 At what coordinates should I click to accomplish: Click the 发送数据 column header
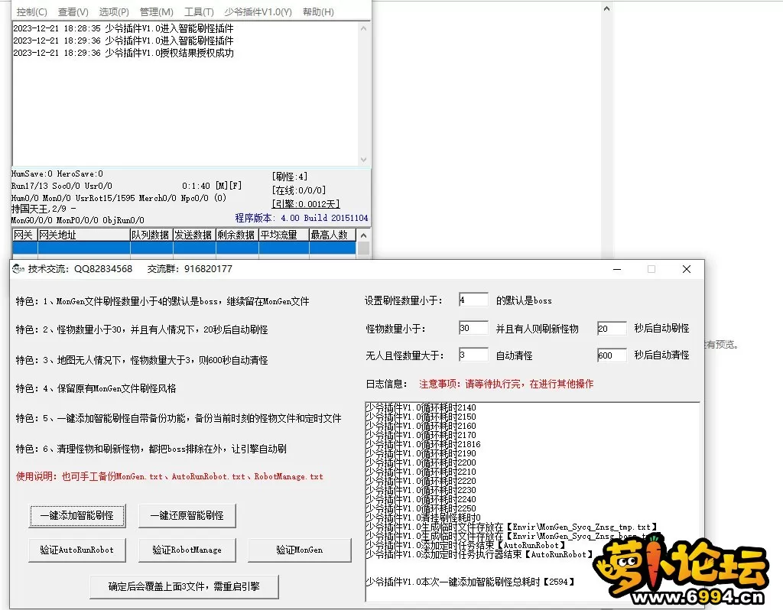(x=194, y=235)
